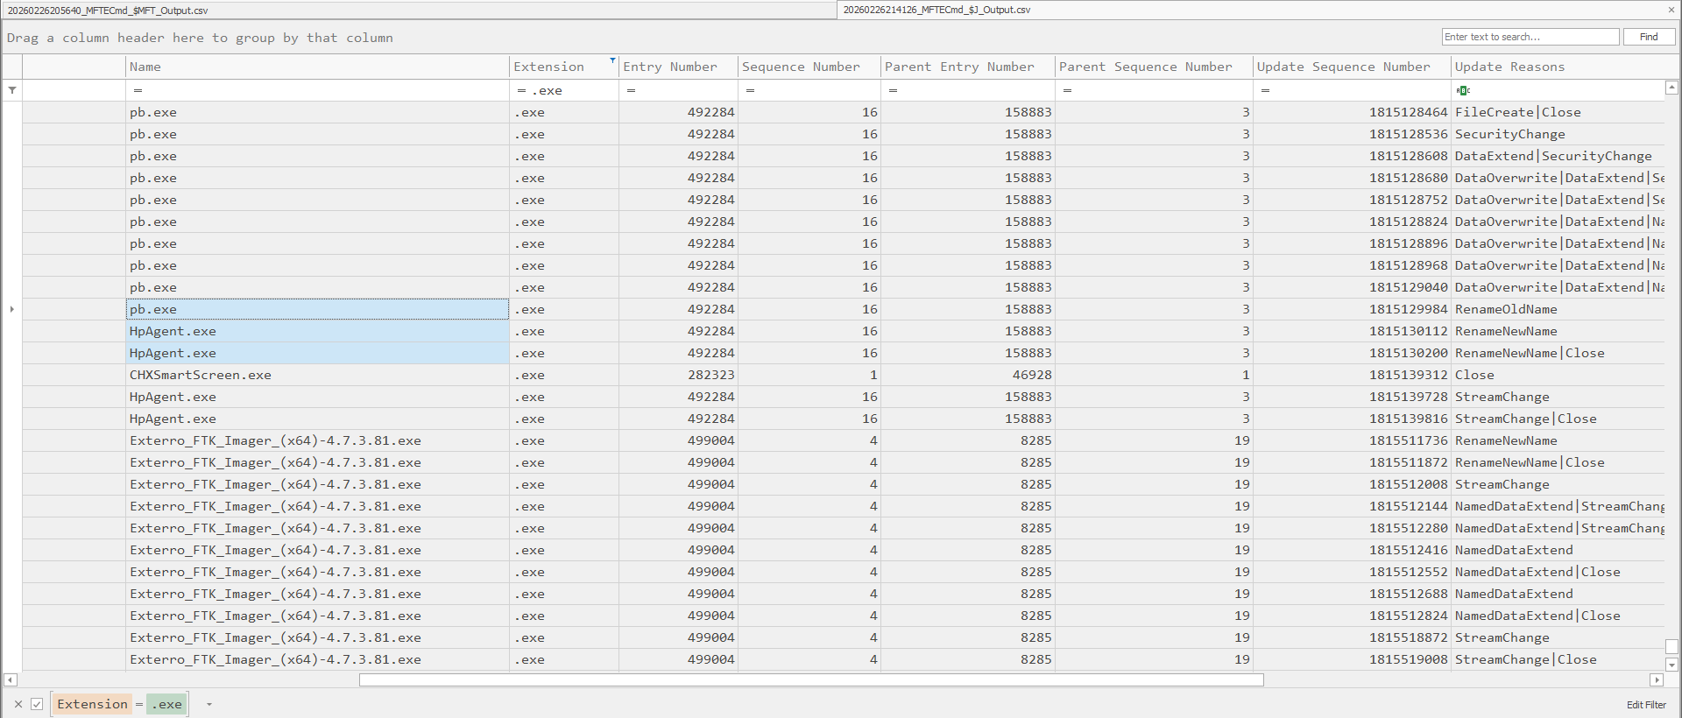Click the horizontal scroll right arrow
1682x718 pixels.
click(x=1656, y=679)
